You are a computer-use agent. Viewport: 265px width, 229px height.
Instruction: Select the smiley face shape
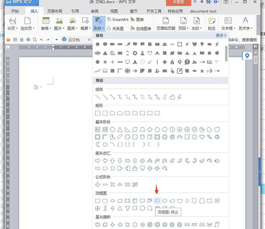[195, 137]
